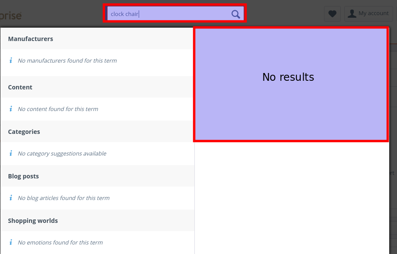Click the 'No category suggestions available' message
397x254 pixels.
[62, 154]
